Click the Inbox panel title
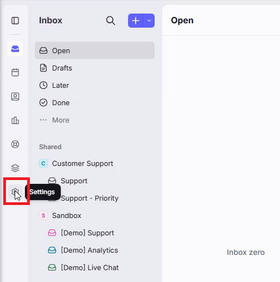Viewport: 280px width, 282px height. pyautogui.click(x=50, y=20)
